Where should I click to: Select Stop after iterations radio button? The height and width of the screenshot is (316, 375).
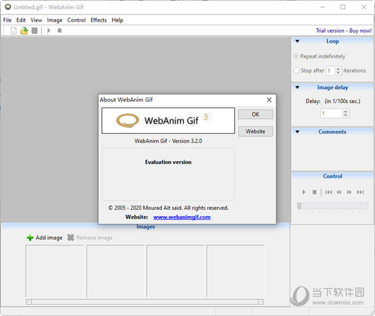(x=297, y=71)
